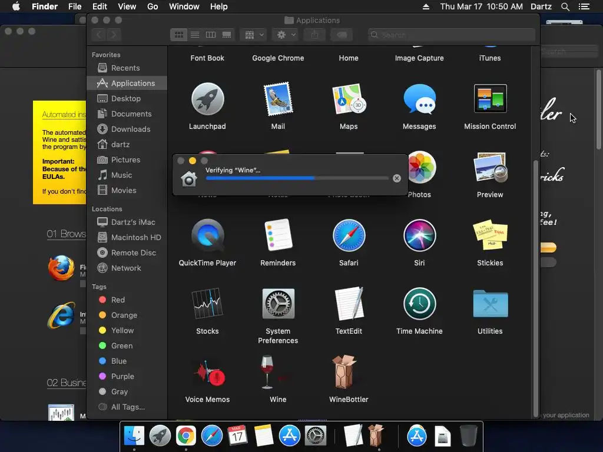This screenshot has height=452, width=603.
Task: Open the Maps app icon
Action: click(349, 99)
